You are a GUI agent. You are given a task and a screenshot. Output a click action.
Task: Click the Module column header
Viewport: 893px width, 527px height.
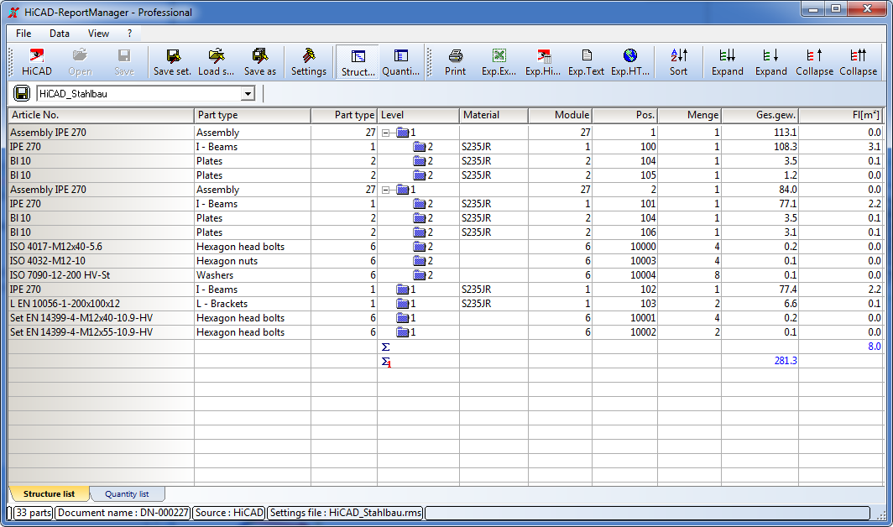pos(561,115)
